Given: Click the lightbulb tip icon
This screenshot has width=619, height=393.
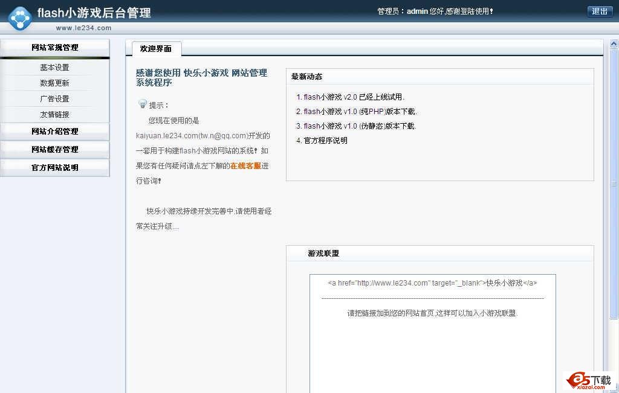Looking at the screenshot, I should coord(143,104).
